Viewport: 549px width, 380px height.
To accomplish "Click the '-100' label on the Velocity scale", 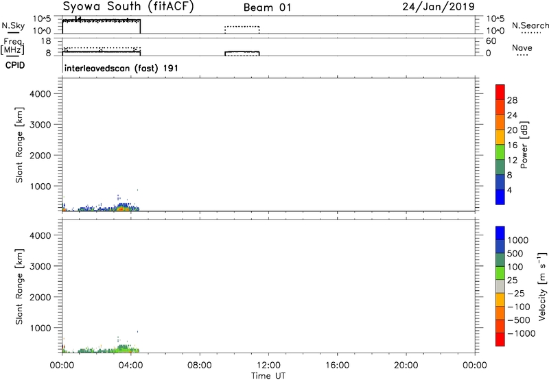I will tap(519, 307).
